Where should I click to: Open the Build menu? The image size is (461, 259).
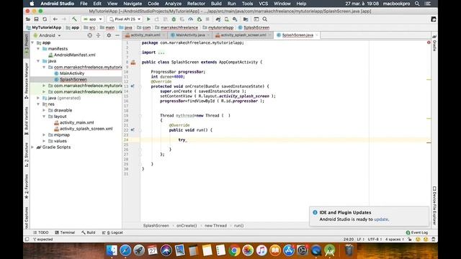point(216,4)
